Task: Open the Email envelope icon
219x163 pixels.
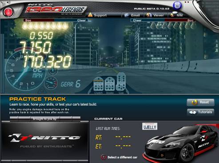Action: [x=127, y=15]
